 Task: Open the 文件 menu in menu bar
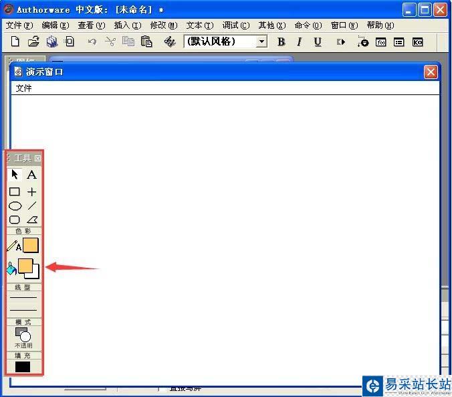click(x=19, y=25)
